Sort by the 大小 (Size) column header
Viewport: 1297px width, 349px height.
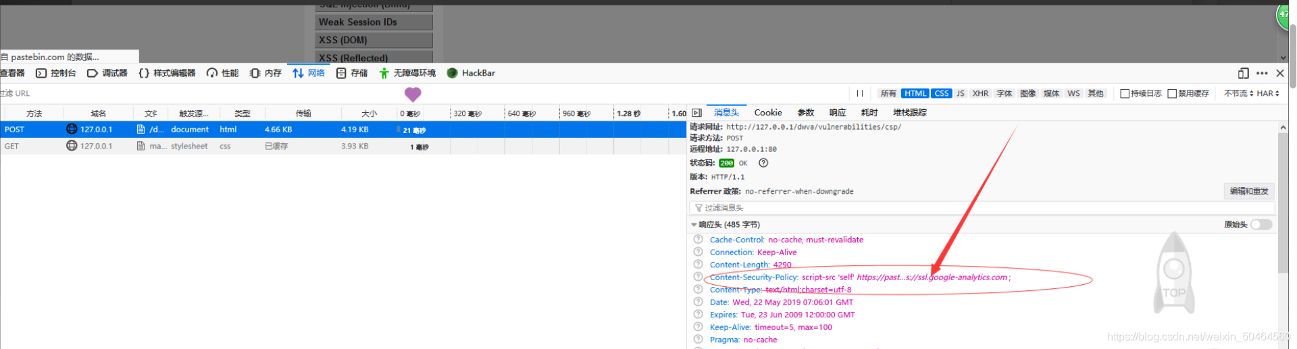369,113
